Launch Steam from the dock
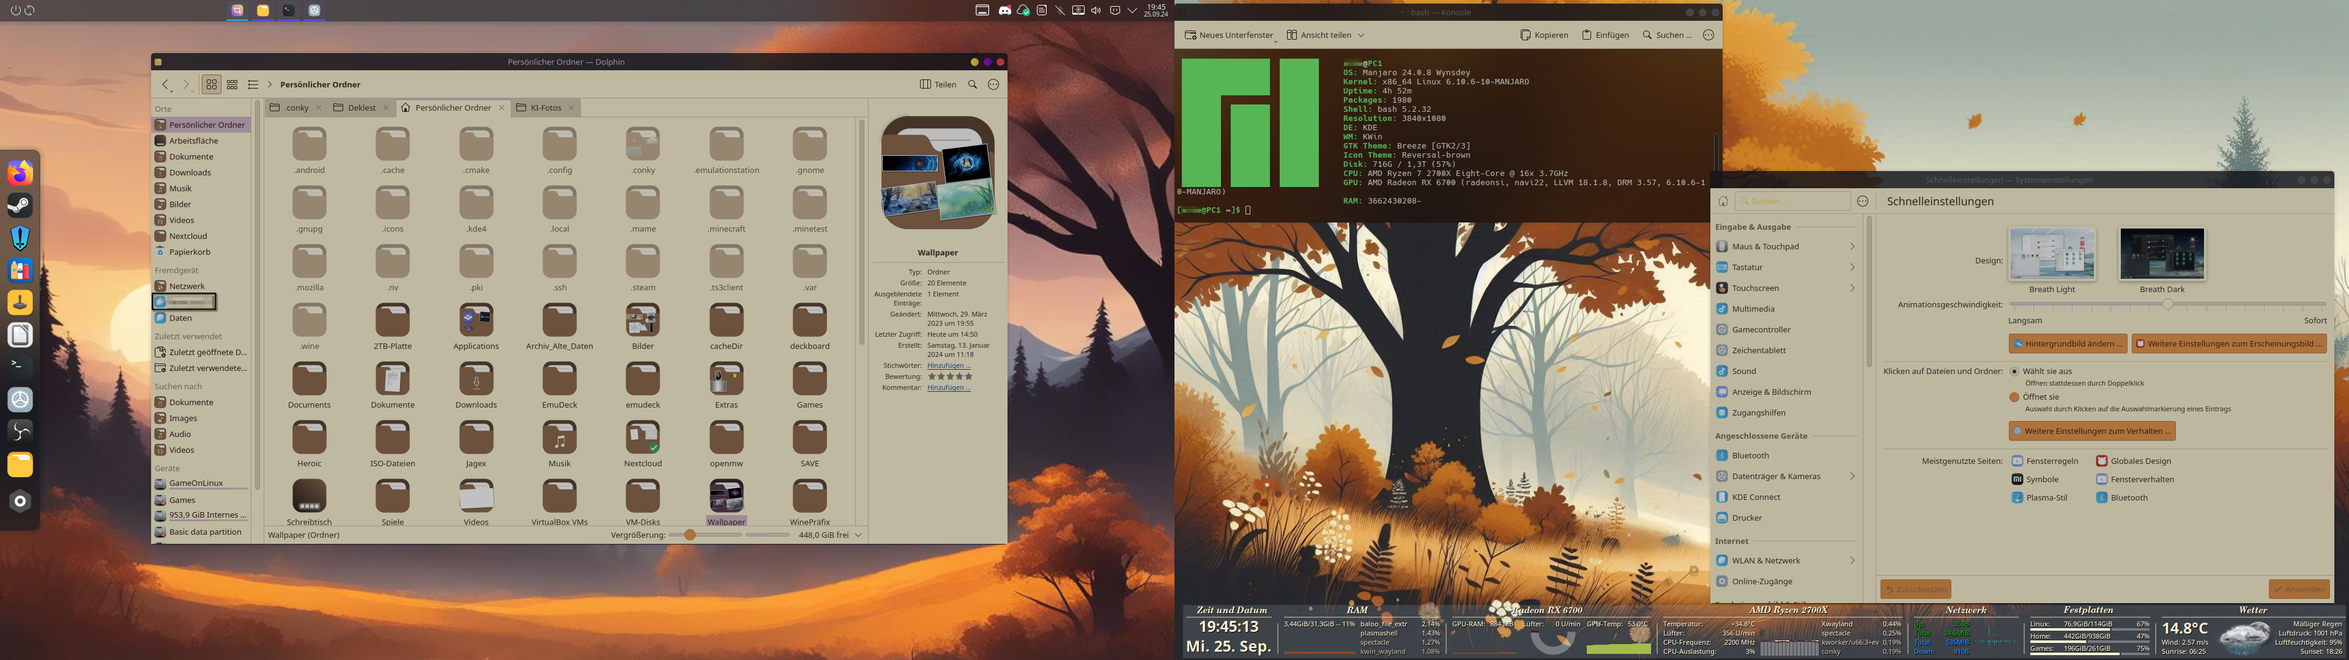2349x660 pixels. coord(20,205)
